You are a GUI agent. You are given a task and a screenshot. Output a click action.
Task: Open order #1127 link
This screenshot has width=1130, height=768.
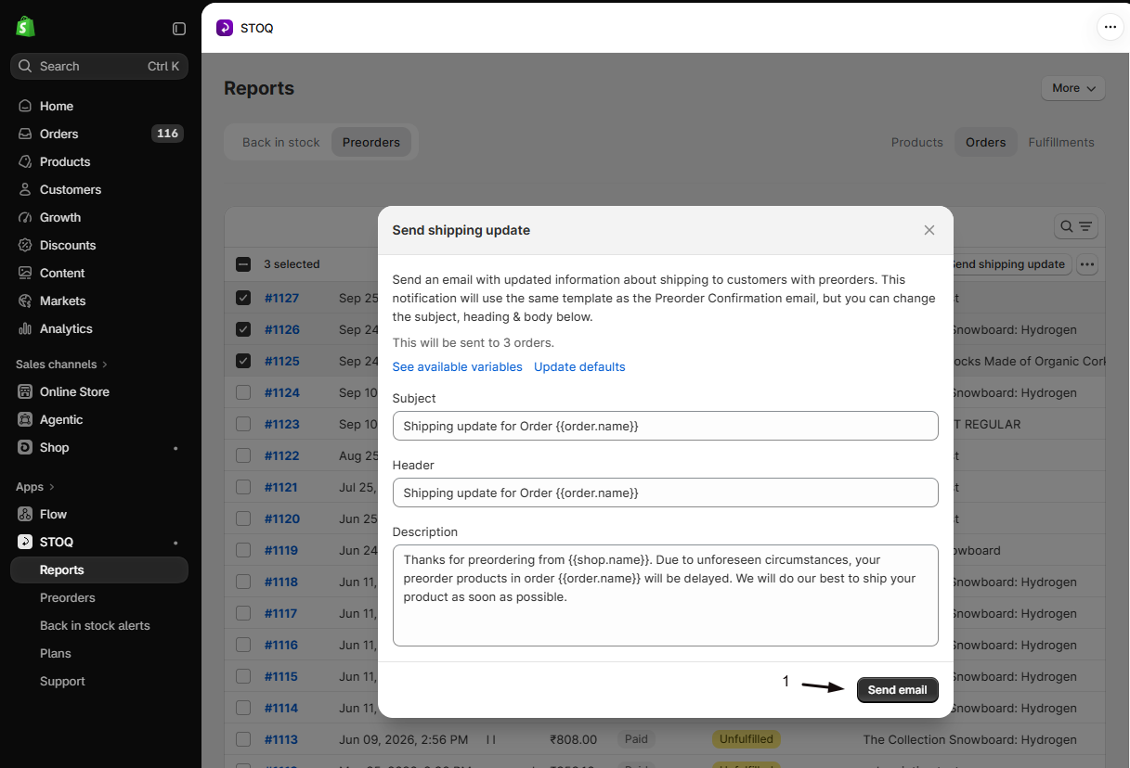(281, 298)
